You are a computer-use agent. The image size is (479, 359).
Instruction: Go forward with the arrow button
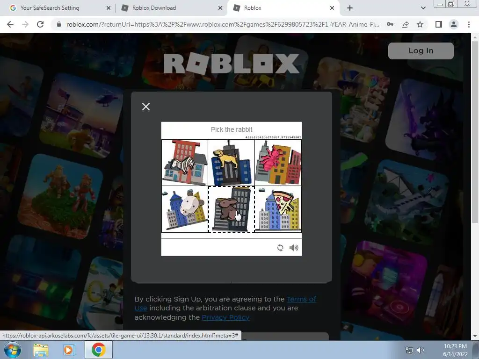25,24
